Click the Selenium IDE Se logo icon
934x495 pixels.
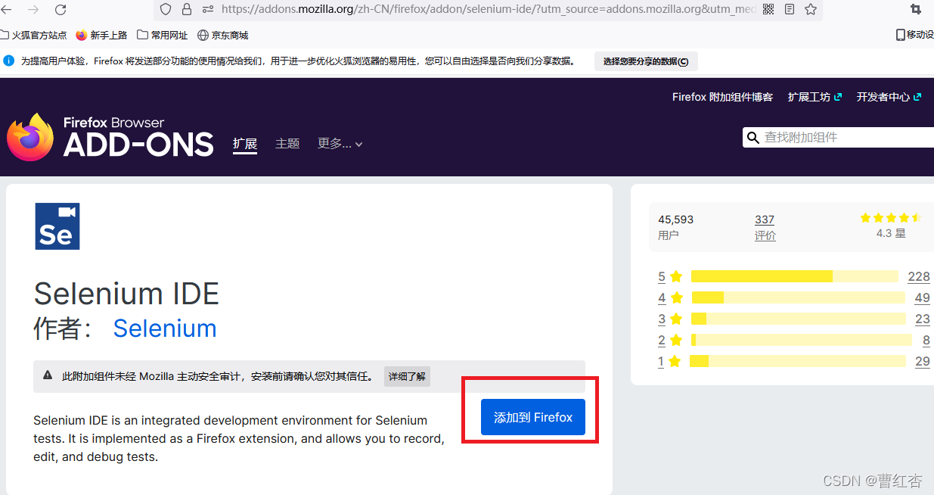click(x=57, y=226)
